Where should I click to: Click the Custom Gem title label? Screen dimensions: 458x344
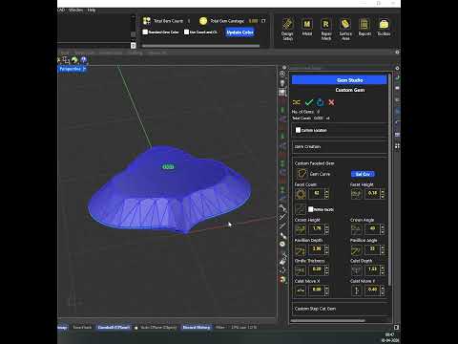coord(350,90)
